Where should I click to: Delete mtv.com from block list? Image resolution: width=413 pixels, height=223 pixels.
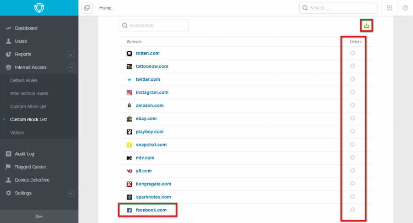(352, 157)
